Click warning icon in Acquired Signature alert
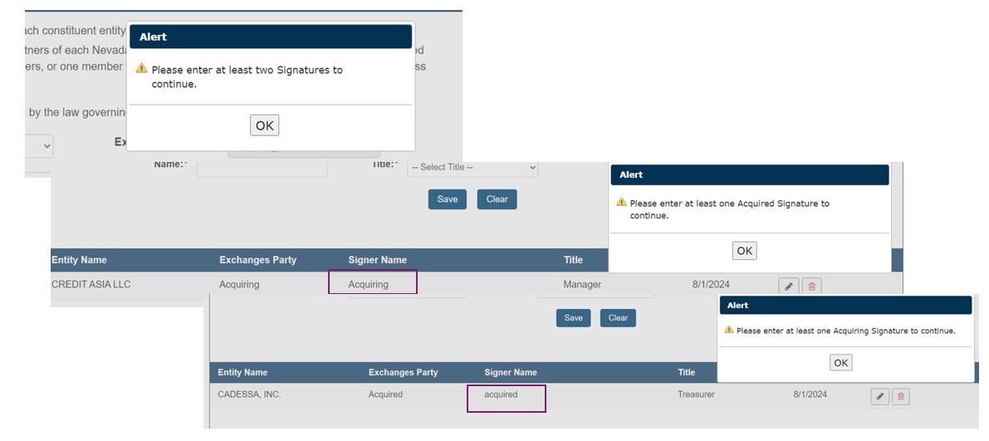Viewport: 989px width, 441px height. click(621, 203)
